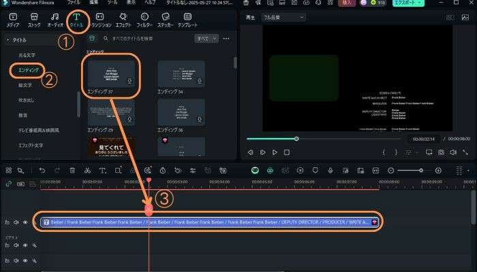Click the red 購入 (Purchase) button
This screenshot has height=272, width=477.
(347, 3)
